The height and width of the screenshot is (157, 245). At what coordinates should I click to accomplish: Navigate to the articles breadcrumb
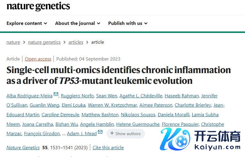point(76,42)
